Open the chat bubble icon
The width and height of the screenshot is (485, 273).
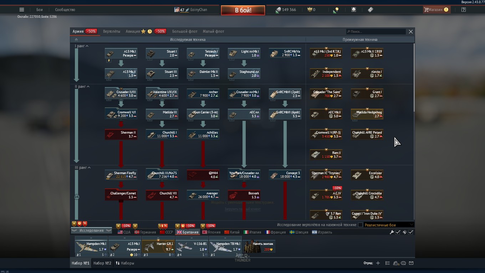(x=403, y=263)
